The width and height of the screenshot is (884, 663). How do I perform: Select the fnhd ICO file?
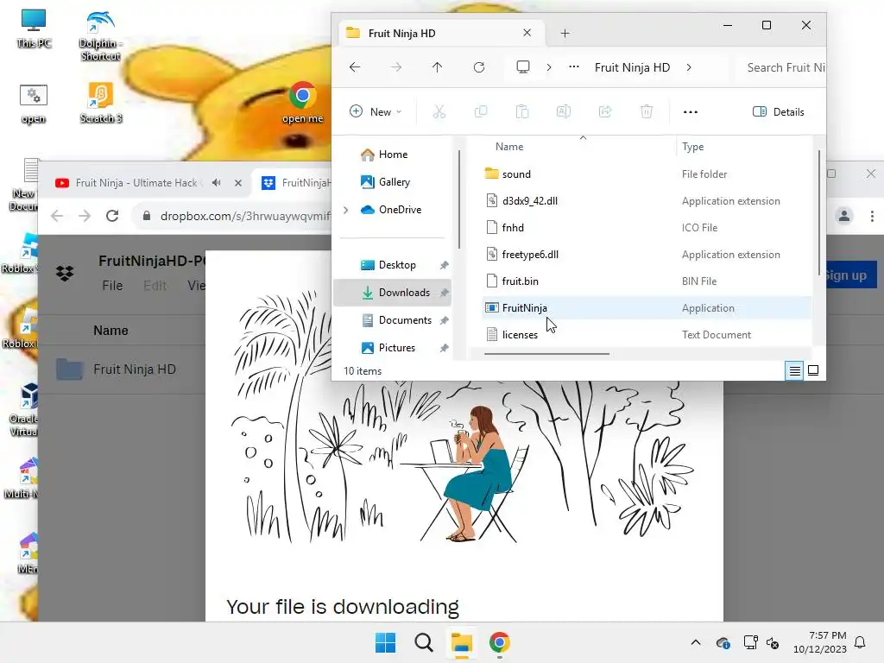tap(647, 228)
